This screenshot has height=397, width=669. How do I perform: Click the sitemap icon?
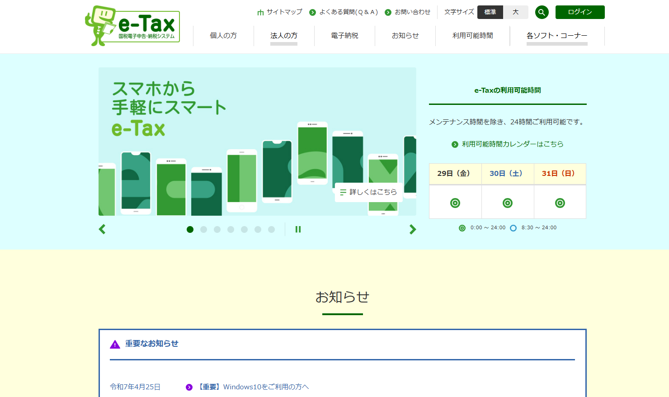tap(260, 12)
